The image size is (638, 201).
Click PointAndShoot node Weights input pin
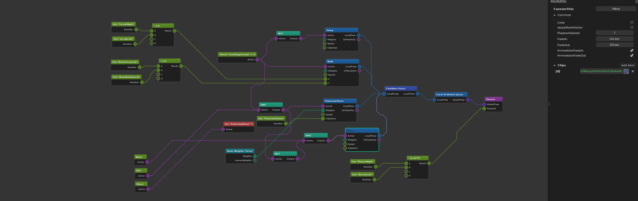pos(323,110)
